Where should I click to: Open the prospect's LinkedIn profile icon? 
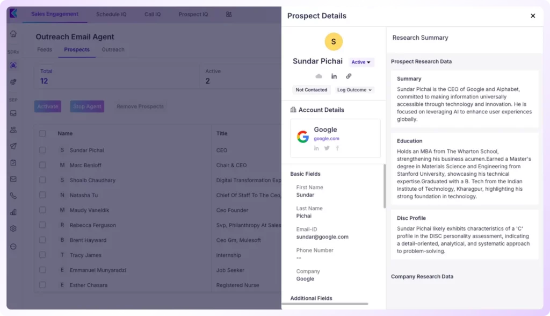tap(334, 76)
